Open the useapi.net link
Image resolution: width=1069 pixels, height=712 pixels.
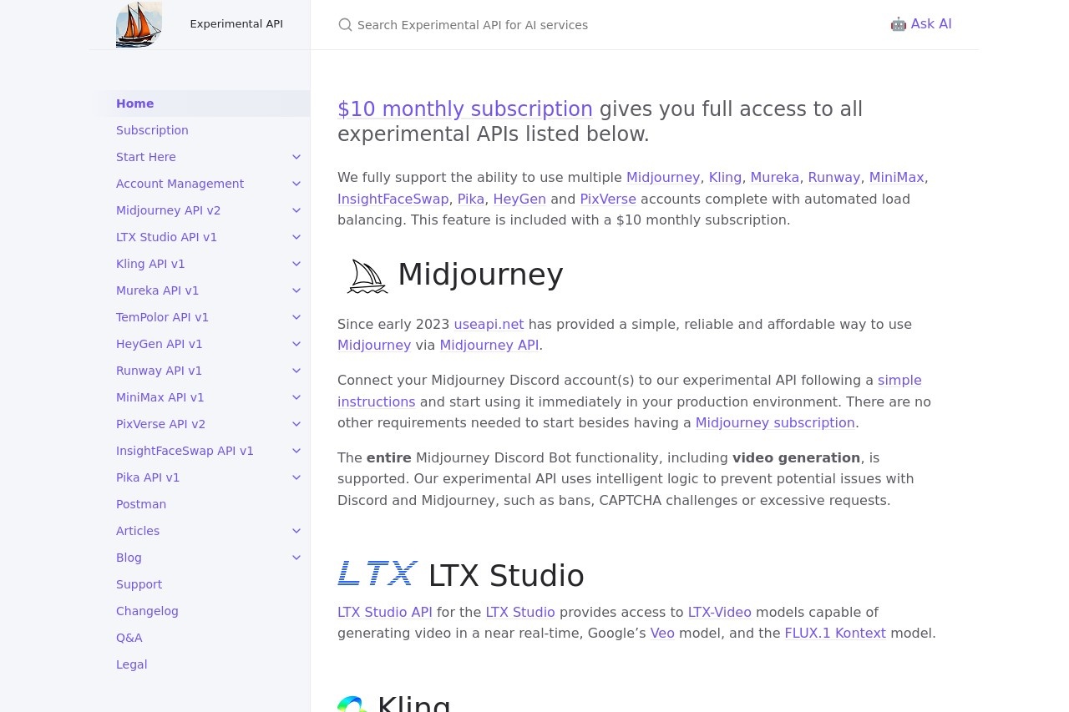coord(489,324)
